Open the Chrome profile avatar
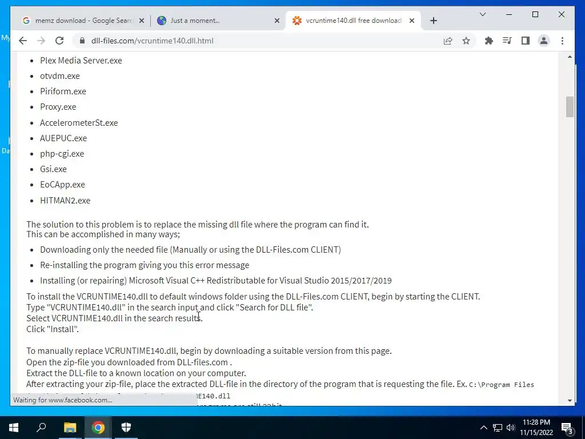This screenshot has width=585, height=439. coord(544,41)
